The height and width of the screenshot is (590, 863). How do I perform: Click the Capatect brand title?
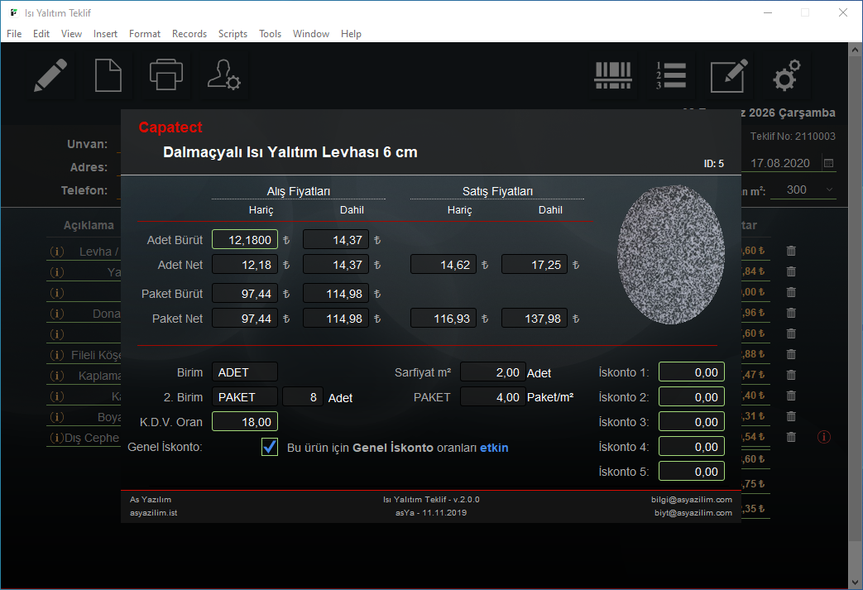pos(170,127)
